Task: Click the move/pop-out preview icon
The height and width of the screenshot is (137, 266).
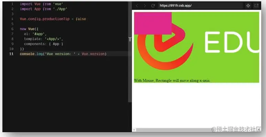Action: click(248, 6)
